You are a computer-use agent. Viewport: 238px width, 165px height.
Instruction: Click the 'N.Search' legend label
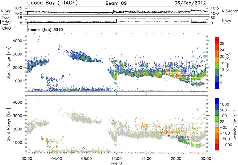pos(230,11)
